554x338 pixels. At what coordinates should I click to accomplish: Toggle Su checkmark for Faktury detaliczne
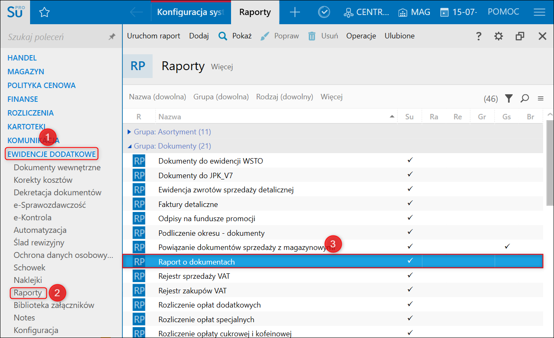(x=410, y=203)
